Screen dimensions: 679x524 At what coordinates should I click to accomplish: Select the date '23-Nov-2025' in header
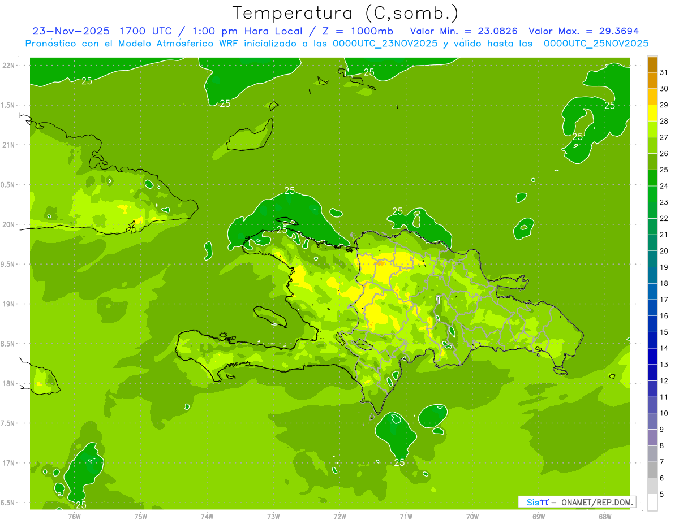(x=71, y=31)
